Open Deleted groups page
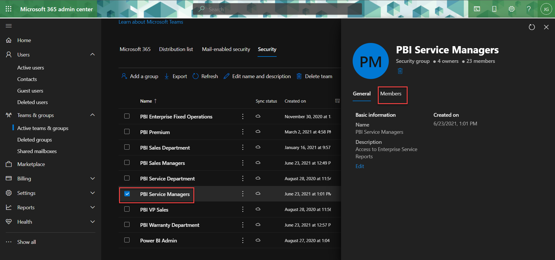The height and width of the screenshot is (260, 555). pyautogui.click(x=35, y=140)
